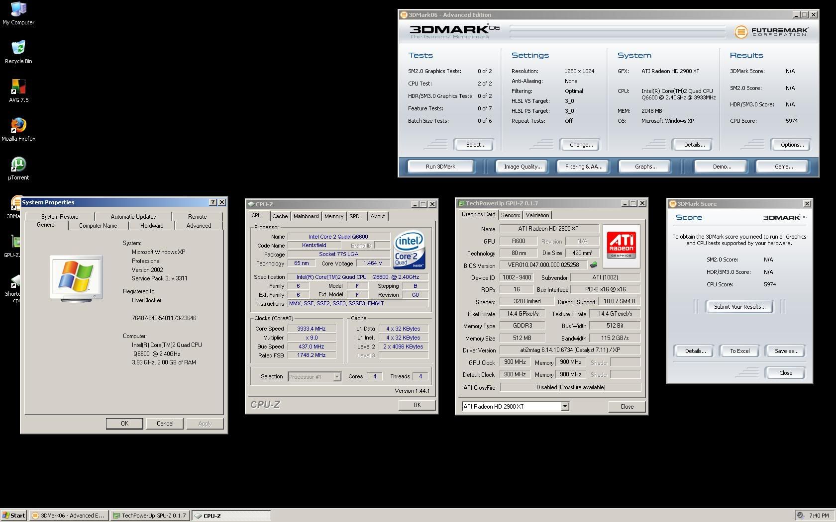Click the Select... tests button
This screenshot has width=836, height=522.
pos(476,145)
